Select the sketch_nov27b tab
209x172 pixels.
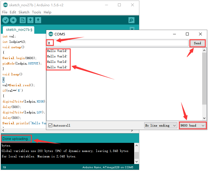coord(19,30)
